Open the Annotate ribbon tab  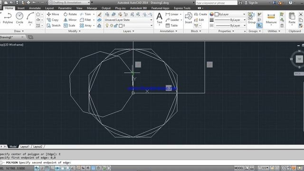pyautogui.click(x=35, y=8)
